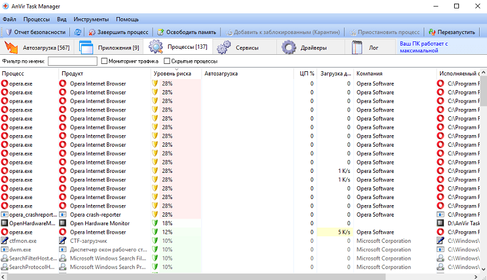Click Добавить к заблокированным (Карантин)
The height and width of the screenshot is (280, 487).
(x=282, y=32)
